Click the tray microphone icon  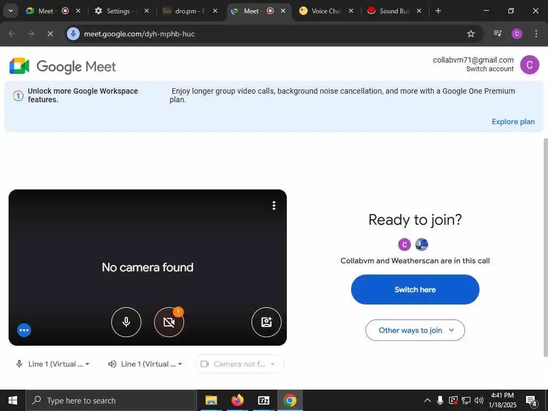coord(440,400)
